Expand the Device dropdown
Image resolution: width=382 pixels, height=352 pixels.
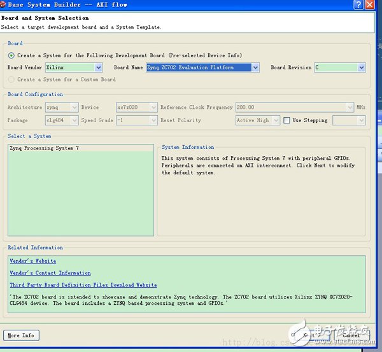(x=153, y=108)
